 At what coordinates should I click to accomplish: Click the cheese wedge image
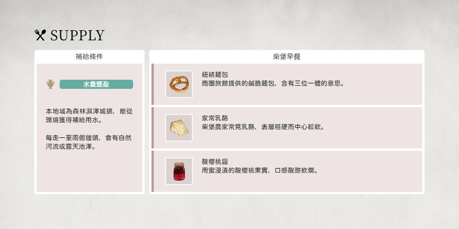[179, 128]
